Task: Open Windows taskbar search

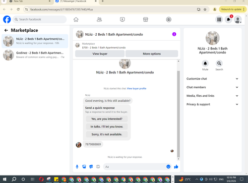Action: (14, 179)
